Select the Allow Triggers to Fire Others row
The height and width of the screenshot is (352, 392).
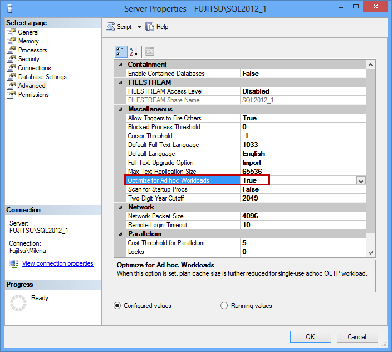(246, 118)
